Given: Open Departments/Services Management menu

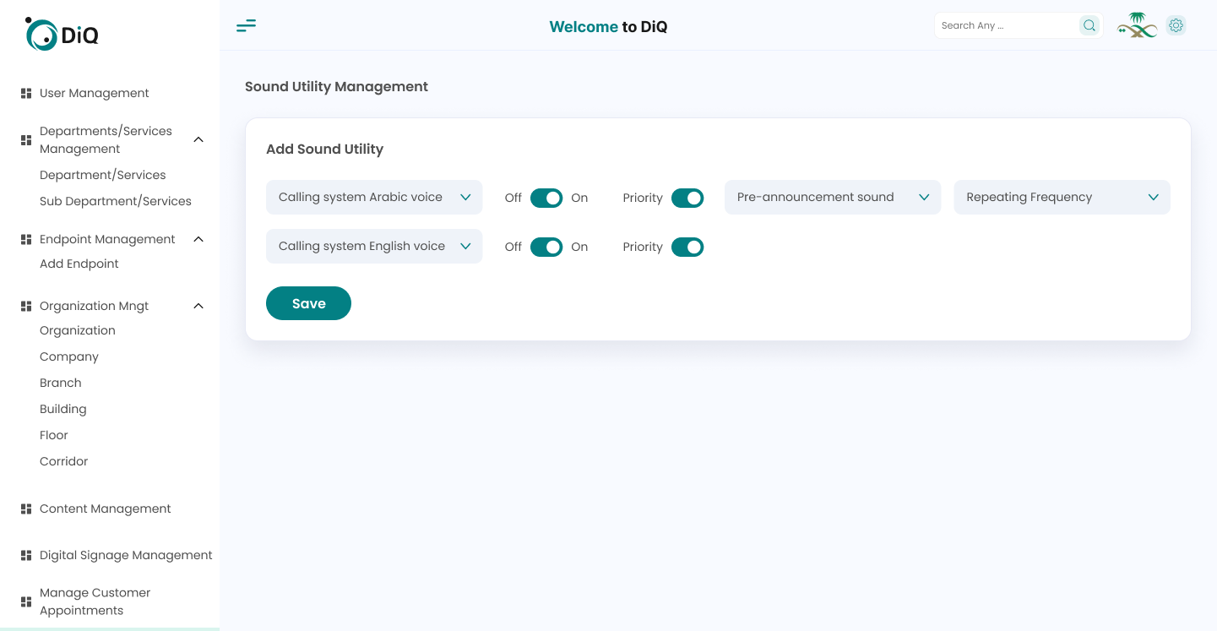Looking at the screenshot, I should coord(106,140).
